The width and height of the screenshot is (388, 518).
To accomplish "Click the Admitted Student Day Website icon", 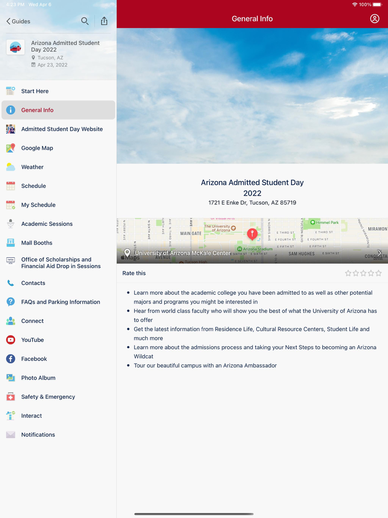I will pyautogui.click(x=11, y=129).
